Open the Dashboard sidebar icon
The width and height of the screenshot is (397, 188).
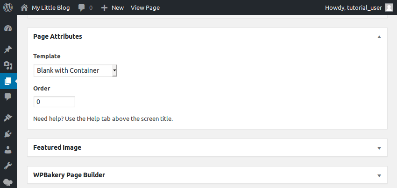(8, 28)
